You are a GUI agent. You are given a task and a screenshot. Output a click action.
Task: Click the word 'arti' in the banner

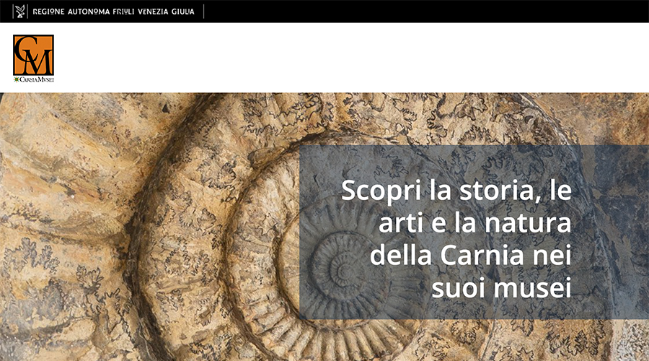[399, 223]
